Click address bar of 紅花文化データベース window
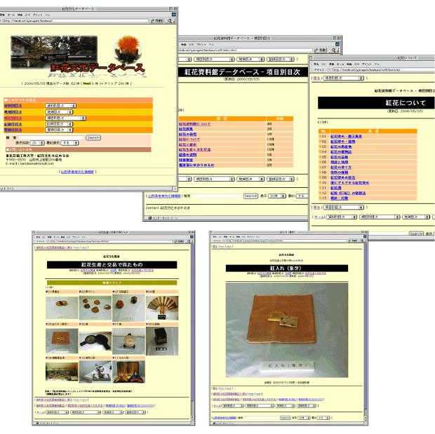 [x=76, y=20]
